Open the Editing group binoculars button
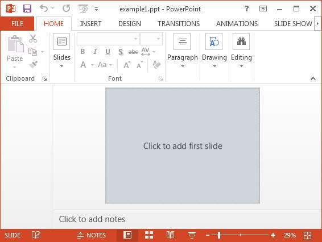 click(x=241, y=51)
